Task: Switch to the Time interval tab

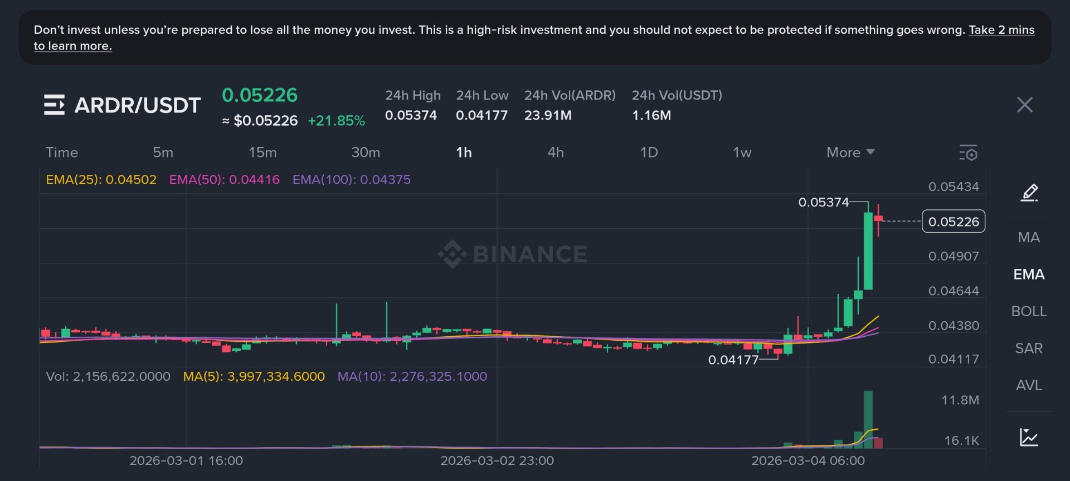Action: 62,153
